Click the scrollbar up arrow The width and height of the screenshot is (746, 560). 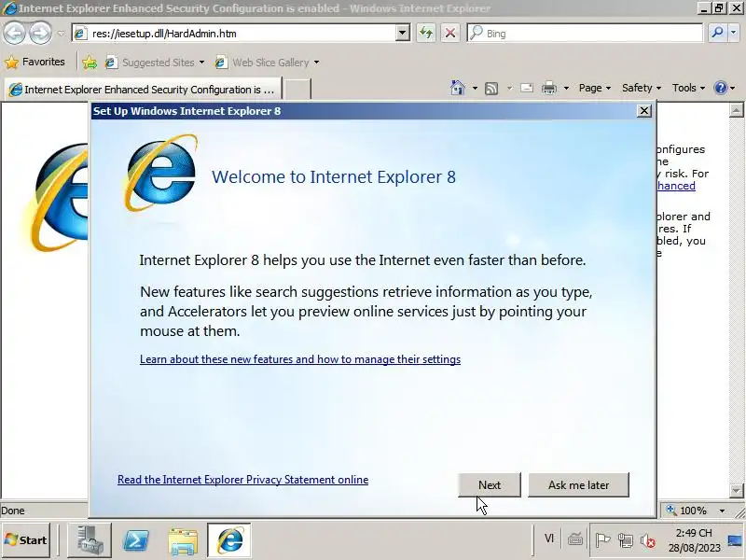[736, 110]
